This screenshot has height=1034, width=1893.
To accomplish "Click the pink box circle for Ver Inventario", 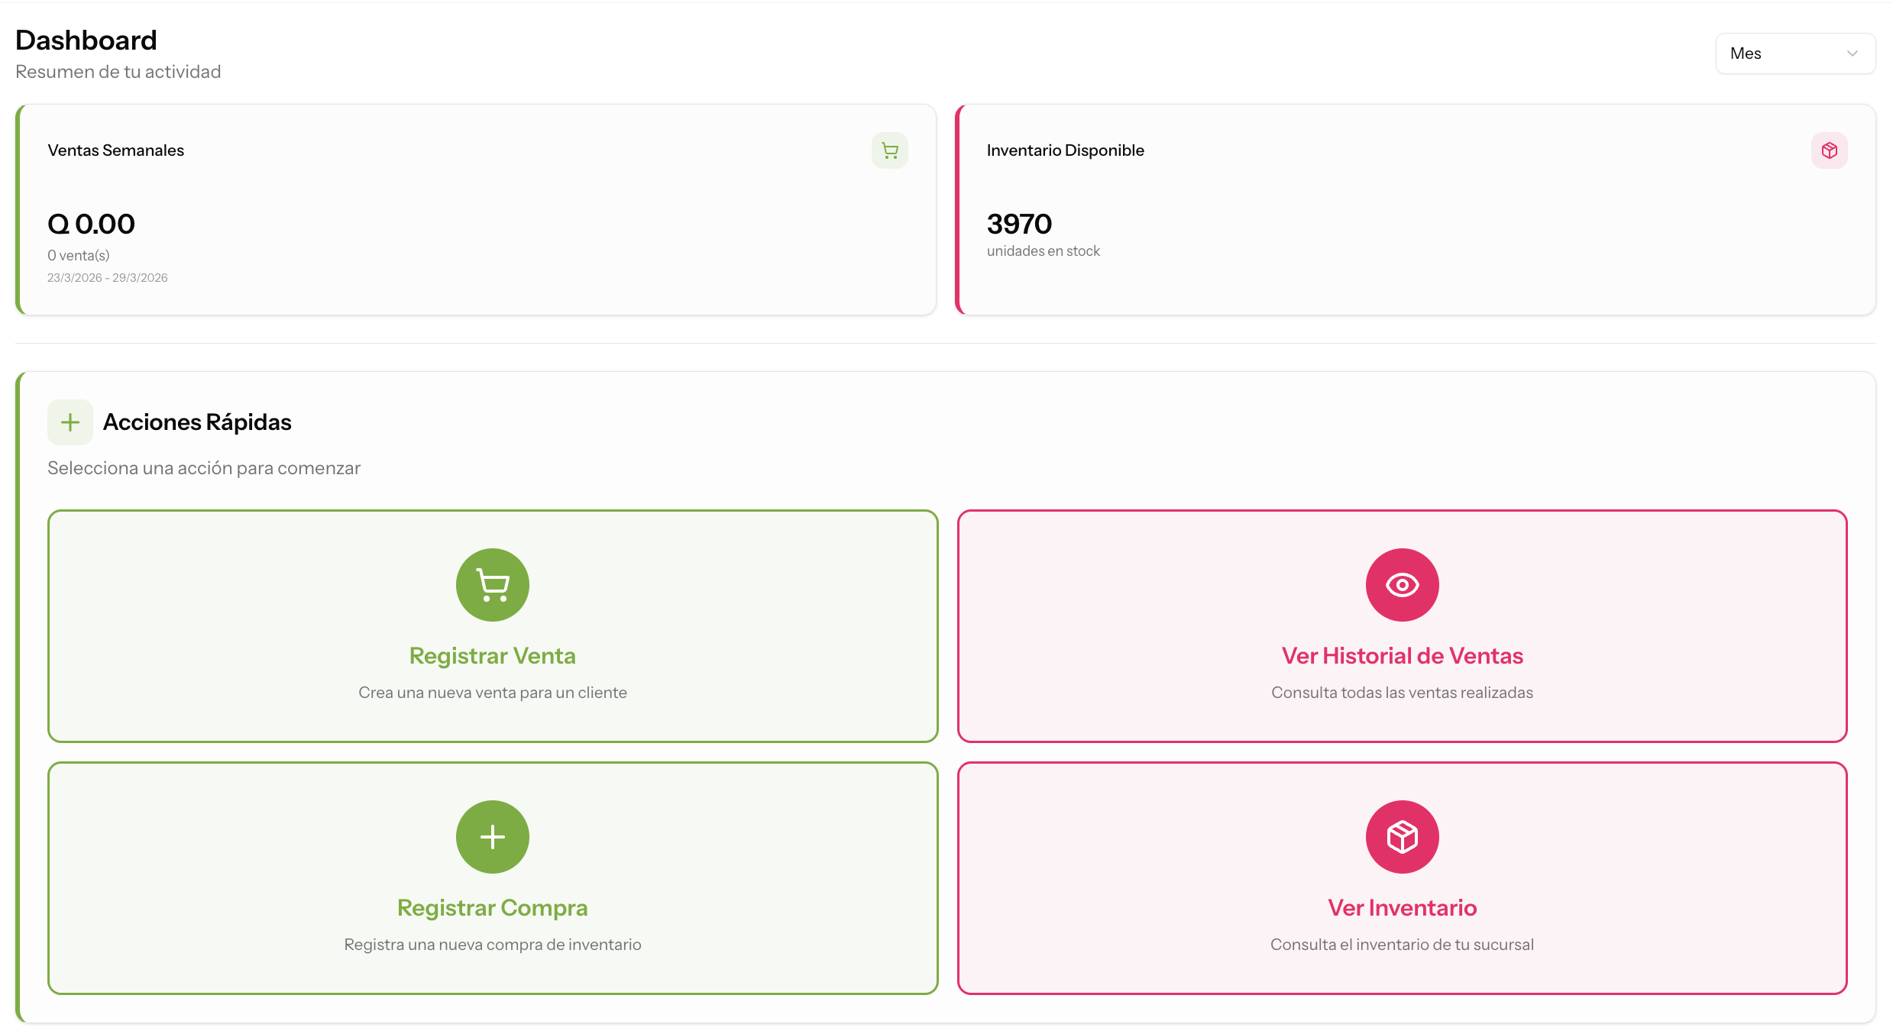I will click(1403, 837).
